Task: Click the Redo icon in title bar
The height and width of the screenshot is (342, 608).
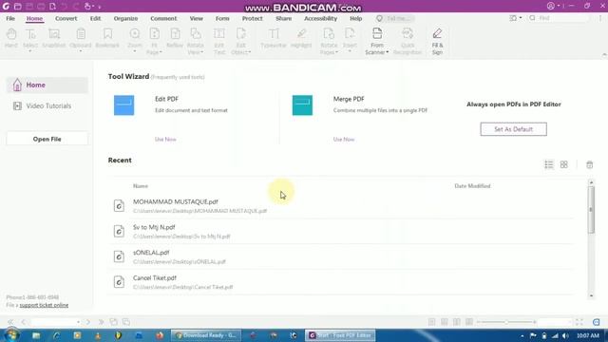Action: pos(76,7)
